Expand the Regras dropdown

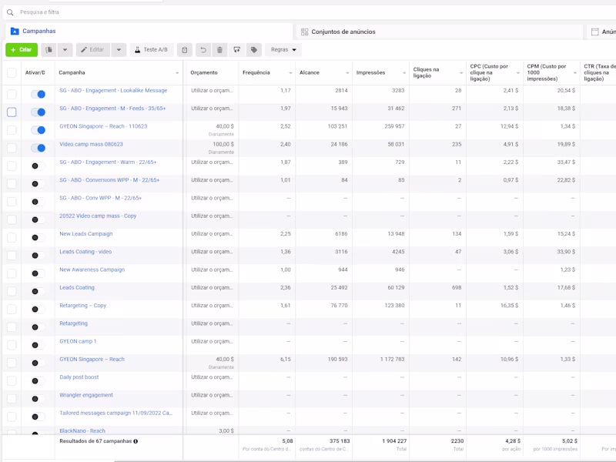pos(283,50)
